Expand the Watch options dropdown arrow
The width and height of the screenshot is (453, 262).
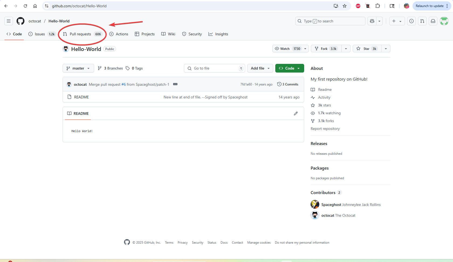point(305,49)
